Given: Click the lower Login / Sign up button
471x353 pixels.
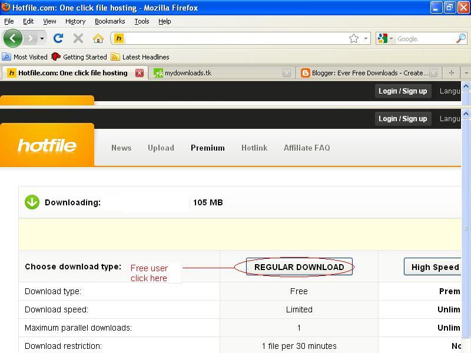Looking at the screenshot, I should tap(403, 119).
